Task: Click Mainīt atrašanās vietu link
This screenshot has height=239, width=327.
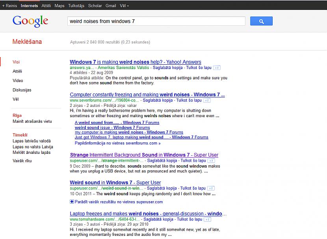Action: pyautogui.click(x=32, y=121)
